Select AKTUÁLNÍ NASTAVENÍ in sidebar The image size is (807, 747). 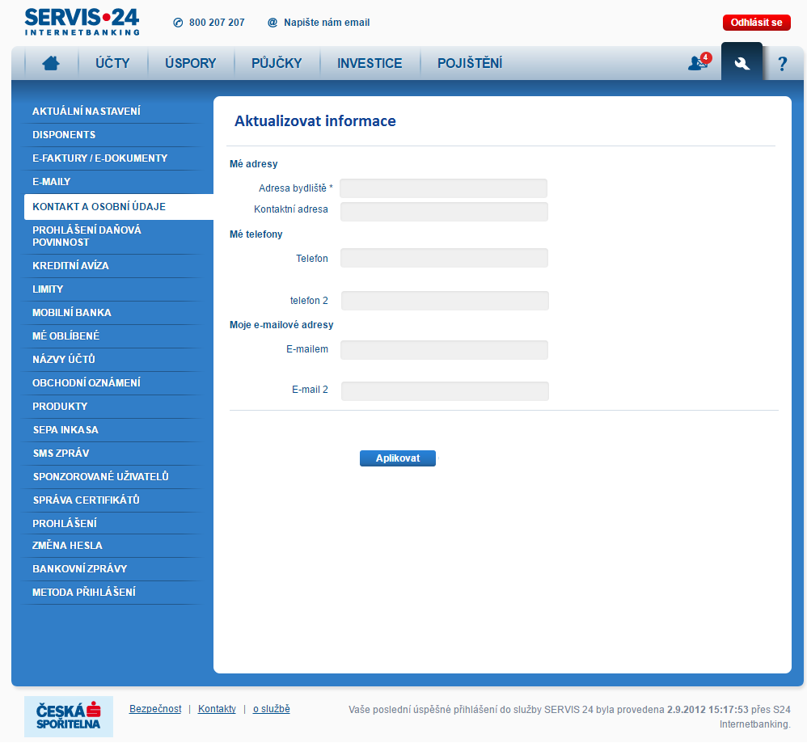(87, 111)
